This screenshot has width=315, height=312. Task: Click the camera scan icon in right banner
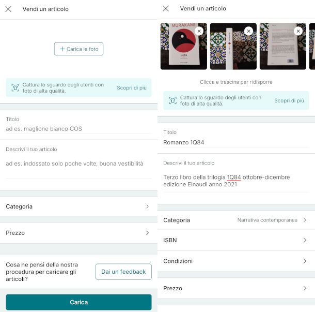point(173,100)
